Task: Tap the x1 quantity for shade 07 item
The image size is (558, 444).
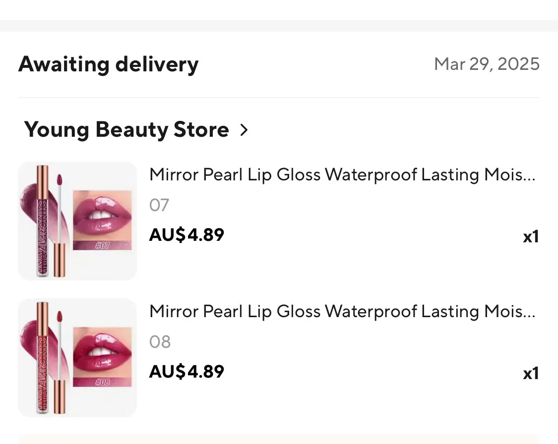Action: coord(531,237)
